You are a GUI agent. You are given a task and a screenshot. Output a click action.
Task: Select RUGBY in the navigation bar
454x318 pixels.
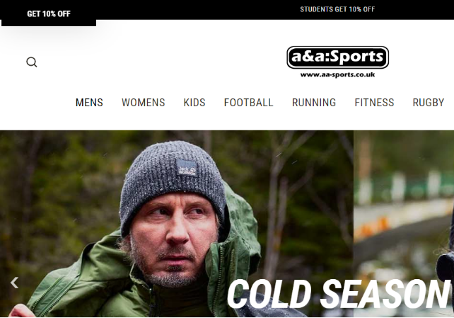(x=429, y=103)
